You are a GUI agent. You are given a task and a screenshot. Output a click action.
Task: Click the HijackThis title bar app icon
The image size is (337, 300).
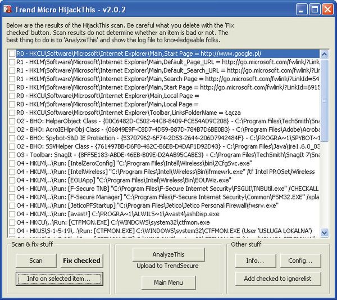(x=7, y=9)
